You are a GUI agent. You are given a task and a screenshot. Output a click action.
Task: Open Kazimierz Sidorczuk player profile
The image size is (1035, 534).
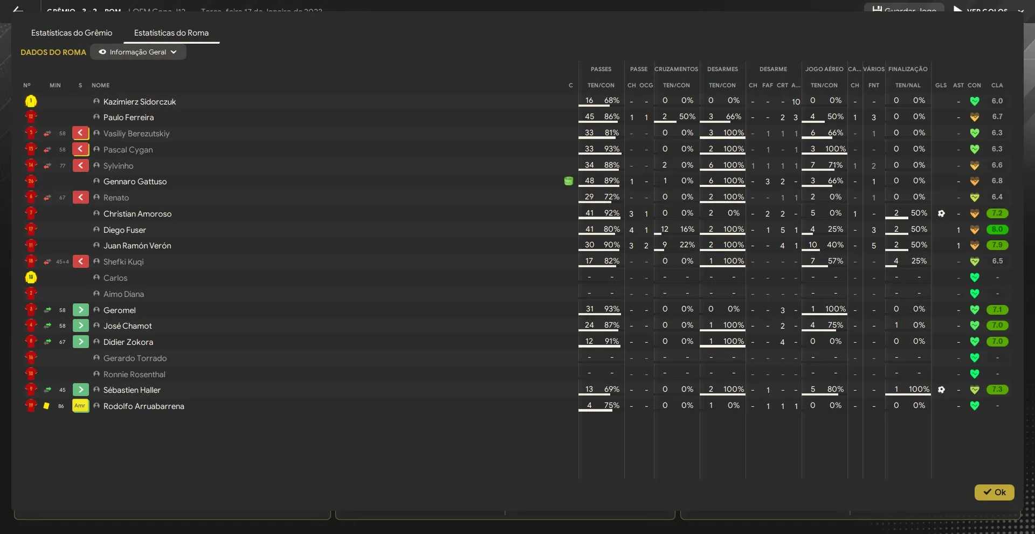pos(140,101)
